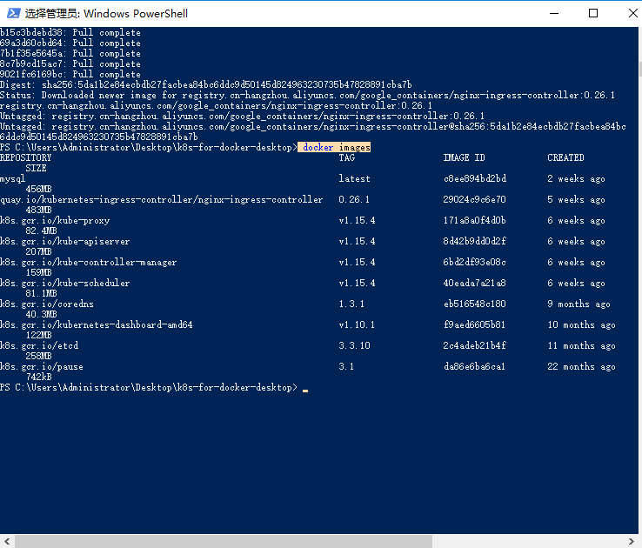
Task: Click quay.io nginx-ingress-controller repository row
Action: (161, 200)
